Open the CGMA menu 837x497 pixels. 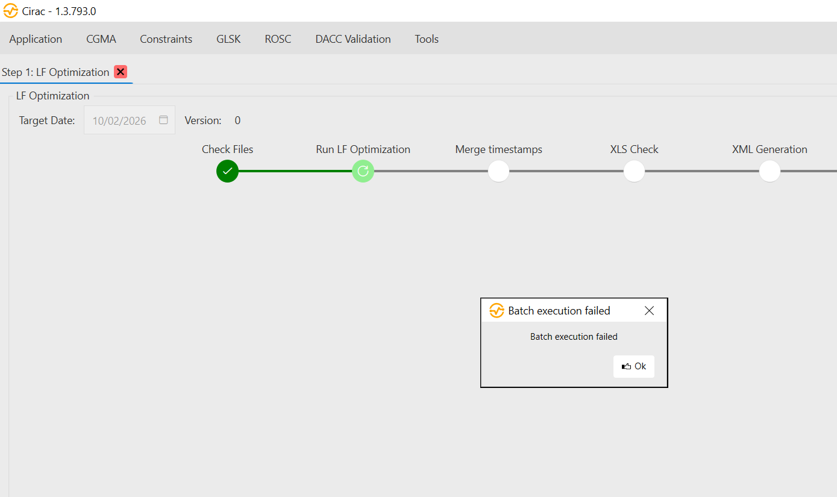(101, 39)
